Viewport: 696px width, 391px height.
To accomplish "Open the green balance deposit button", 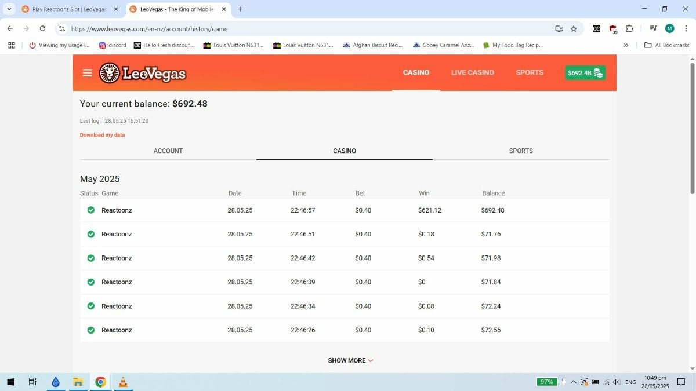I will pyautogui.click(x=585, y=73).
